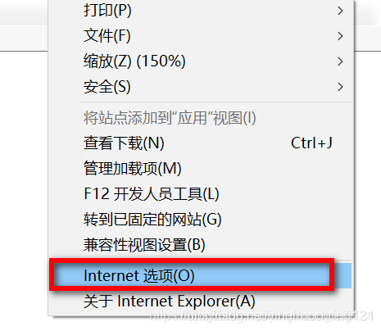The image size is (381, 331).
Task: Select the (150%) zoom level label
Action: pyautogui.click(x=161, y=61)
